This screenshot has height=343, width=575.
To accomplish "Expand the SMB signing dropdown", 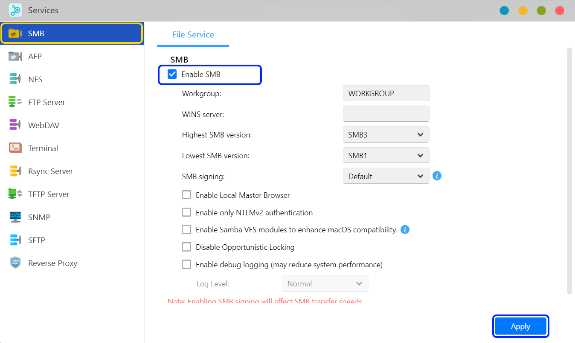I will coord(386,176).
